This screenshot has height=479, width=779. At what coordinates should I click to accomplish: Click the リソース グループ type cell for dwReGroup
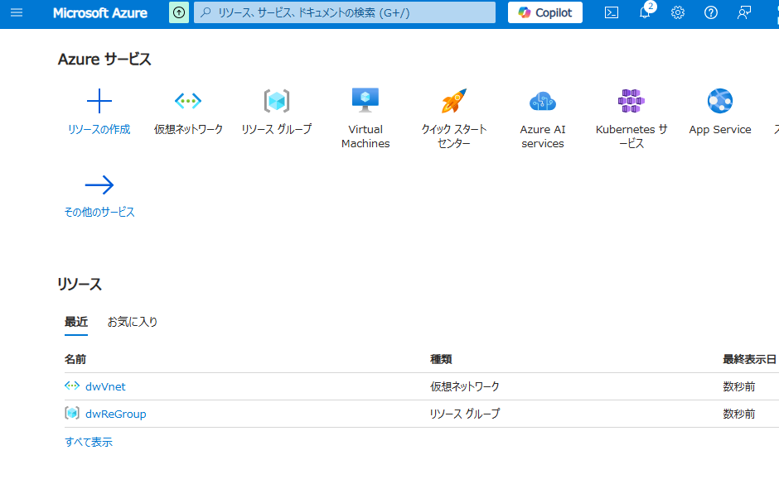(x=465, y=414)
